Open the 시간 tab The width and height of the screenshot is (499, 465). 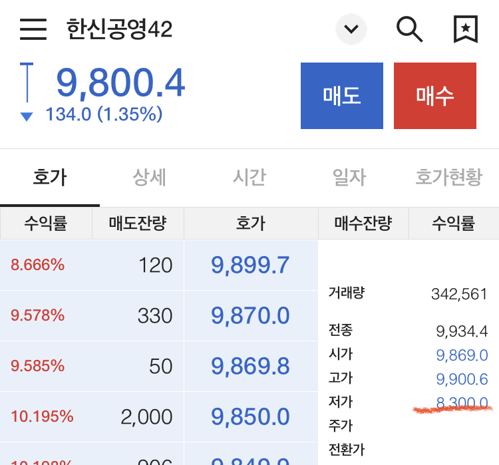coord(249,178)
